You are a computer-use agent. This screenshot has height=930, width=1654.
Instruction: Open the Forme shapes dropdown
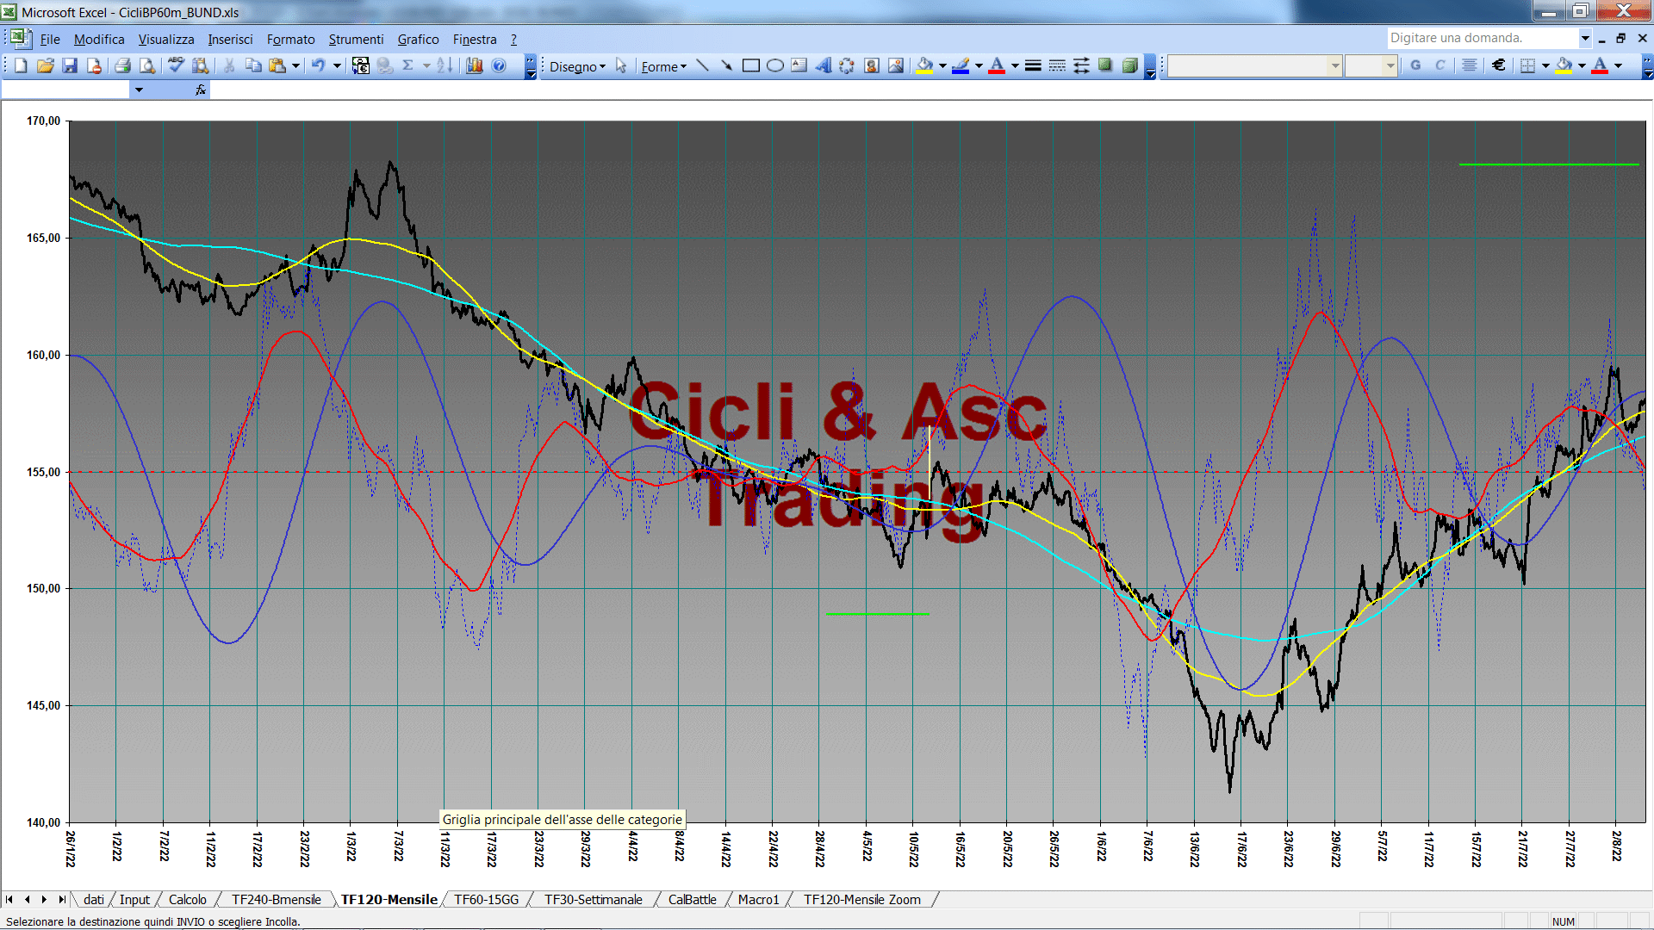[x=663, y=66]
